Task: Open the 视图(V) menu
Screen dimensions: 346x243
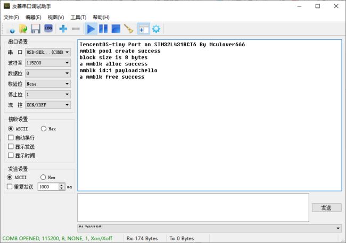Action: click(56, 18)
